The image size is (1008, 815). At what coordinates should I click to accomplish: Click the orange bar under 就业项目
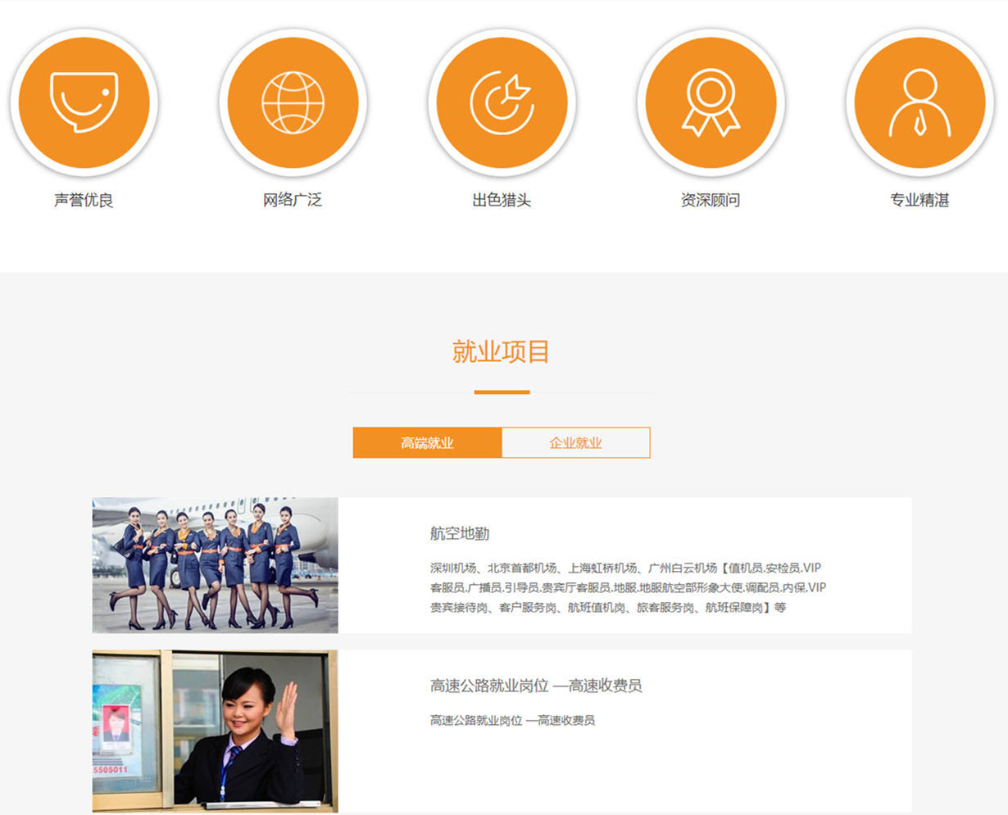click(502, 392)
